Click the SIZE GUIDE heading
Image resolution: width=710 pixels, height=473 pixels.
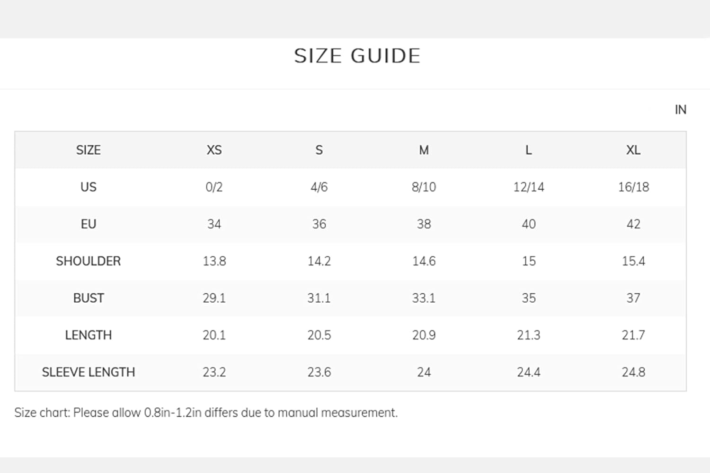pyautogui.click(x=357, y=56)
